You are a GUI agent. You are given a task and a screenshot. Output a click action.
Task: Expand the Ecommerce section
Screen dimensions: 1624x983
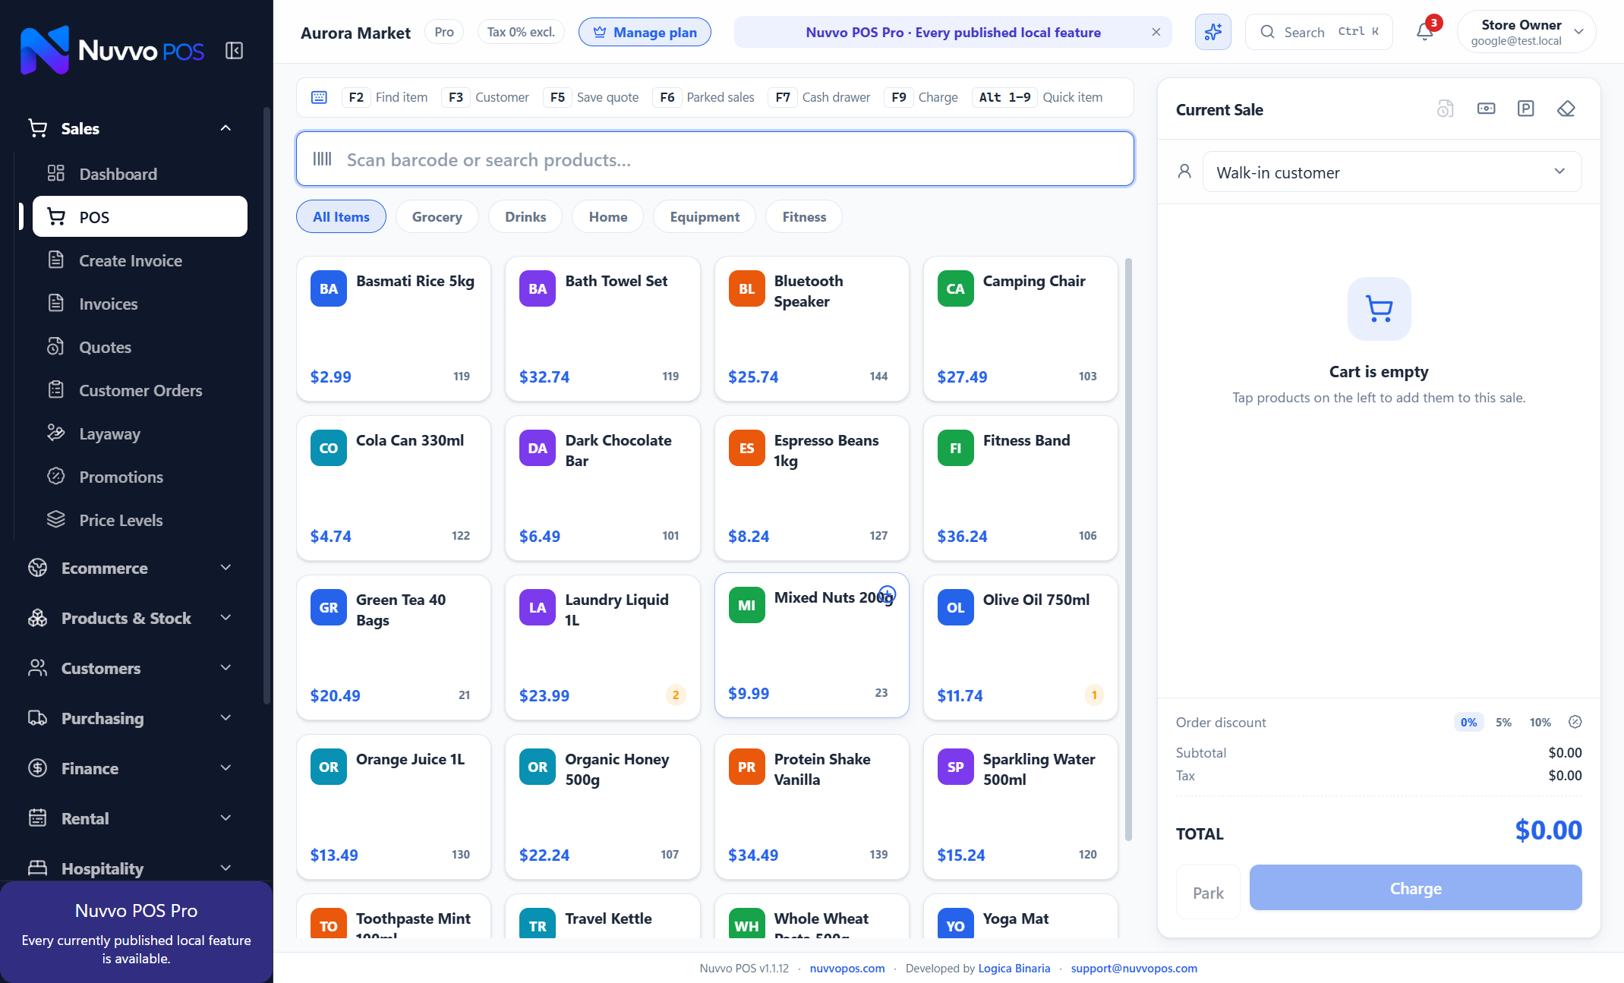click(x=129, y=568)
